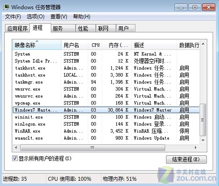Sort processes by CPU column header
This screenshot has height=186, width=219.
pos(95,45)
